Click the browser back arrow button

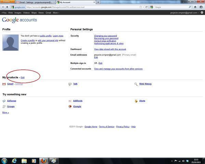pos(3,7)
